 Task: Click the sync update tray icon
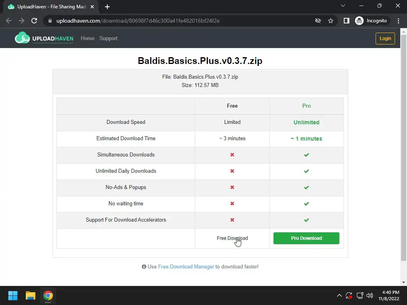click(x=349, y=295)
